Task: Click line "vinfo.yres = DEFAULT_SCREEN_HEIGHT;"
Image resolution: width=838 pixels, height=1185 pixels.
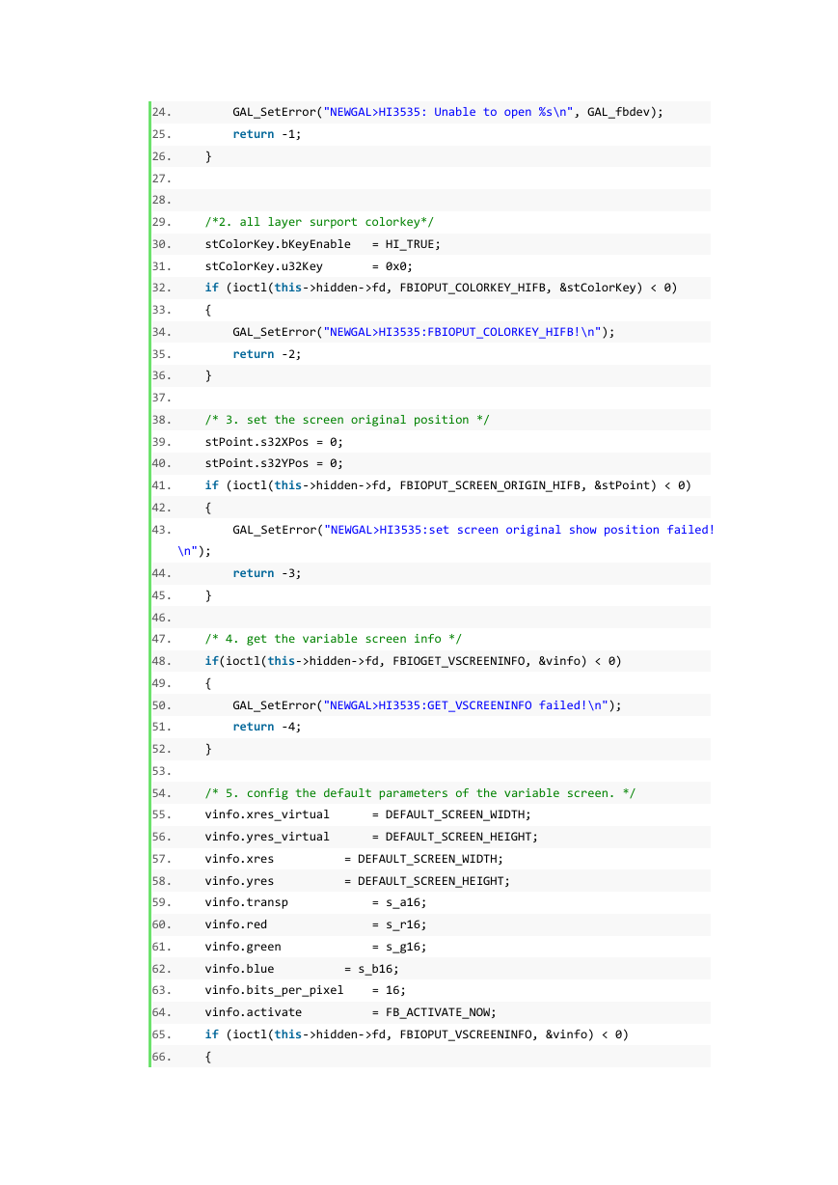Action: point(358,881)
